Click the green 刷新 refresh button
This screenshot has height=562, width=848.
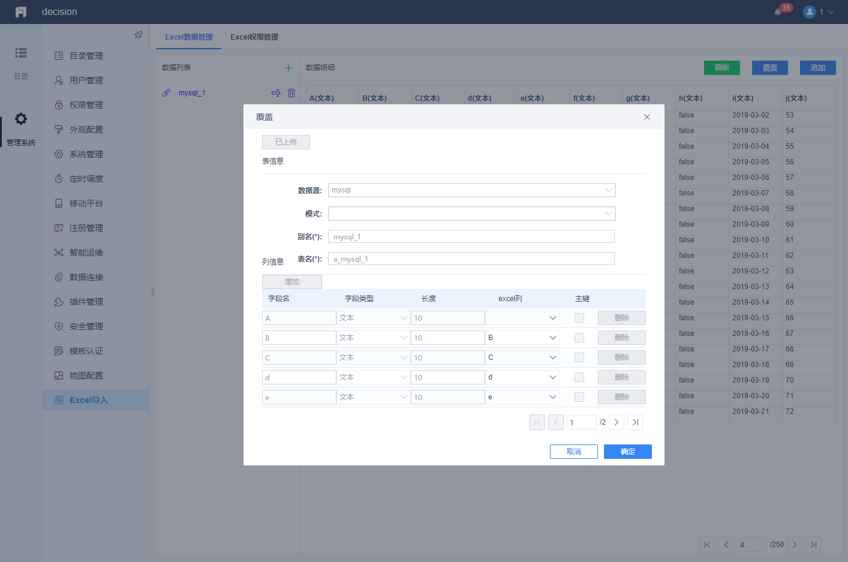[x=722, y=68]
